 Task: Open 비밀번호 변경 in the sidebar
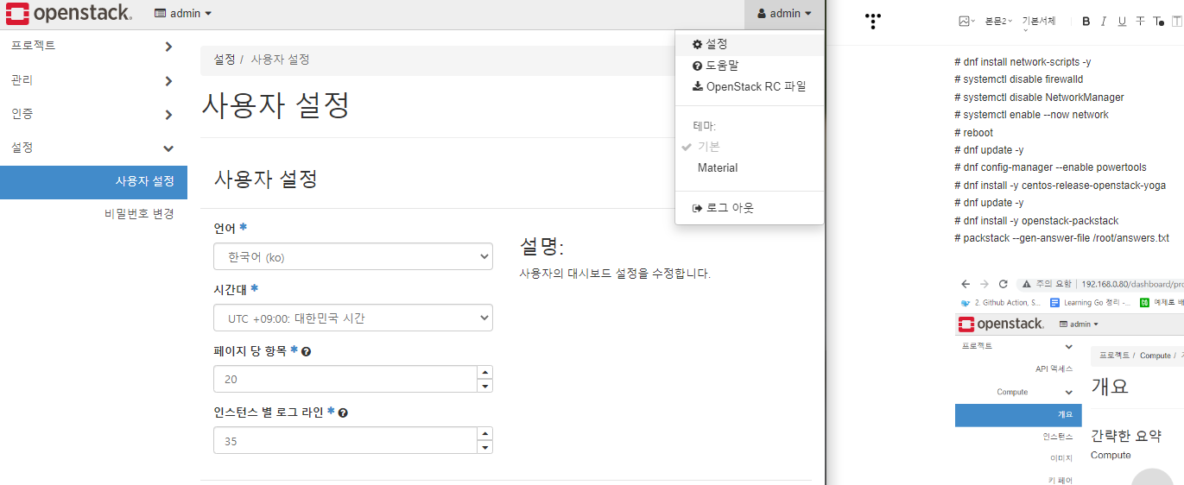click(x=139, y=214)
